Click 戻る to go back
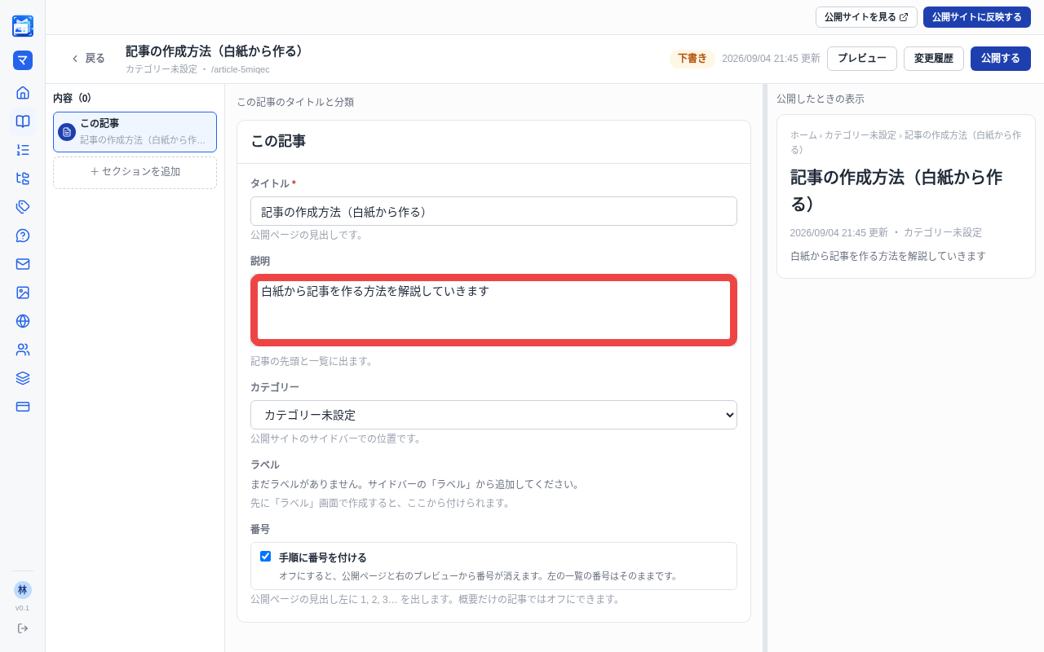 [x=88, y=59]
